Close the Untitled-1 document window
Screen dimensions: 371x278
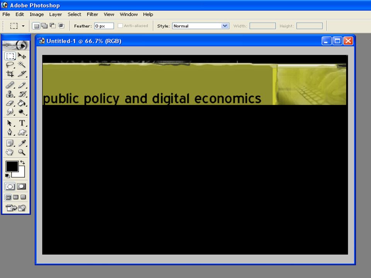click(348, 41)
